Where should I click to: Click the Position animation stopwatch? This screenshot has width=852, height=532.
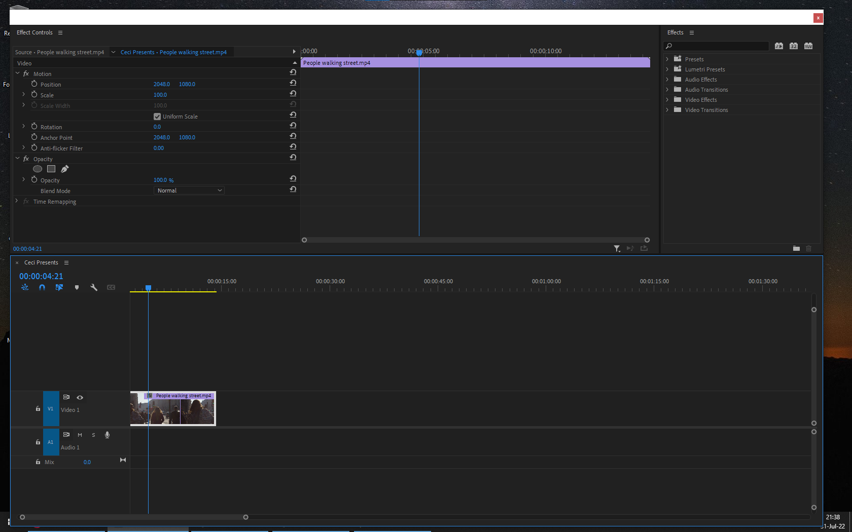(x=33, y=84)
